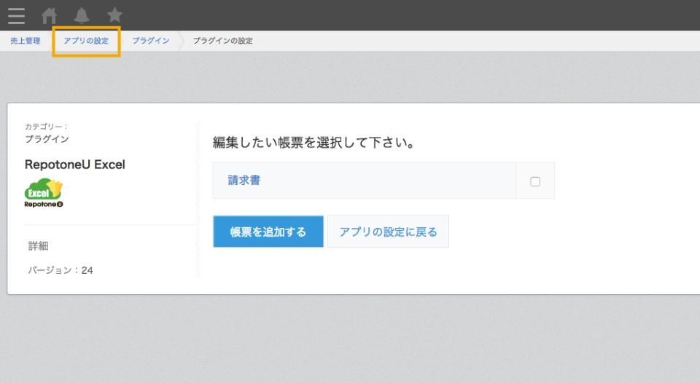Click the カテゴリー： label
The height and width of the screenshot is (383, 700).
[x=47, y=127]
